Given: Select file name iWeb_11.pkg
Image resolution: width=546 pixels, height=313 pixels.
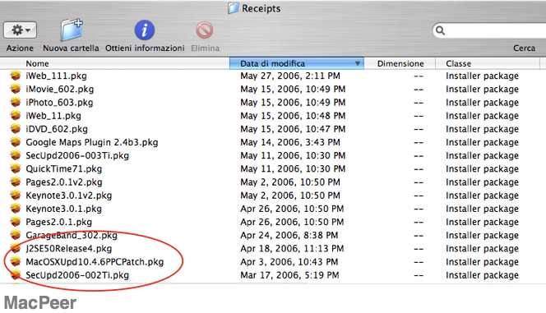Looking at the screenshot, I should pyautogui.click(x=53, y=116).
